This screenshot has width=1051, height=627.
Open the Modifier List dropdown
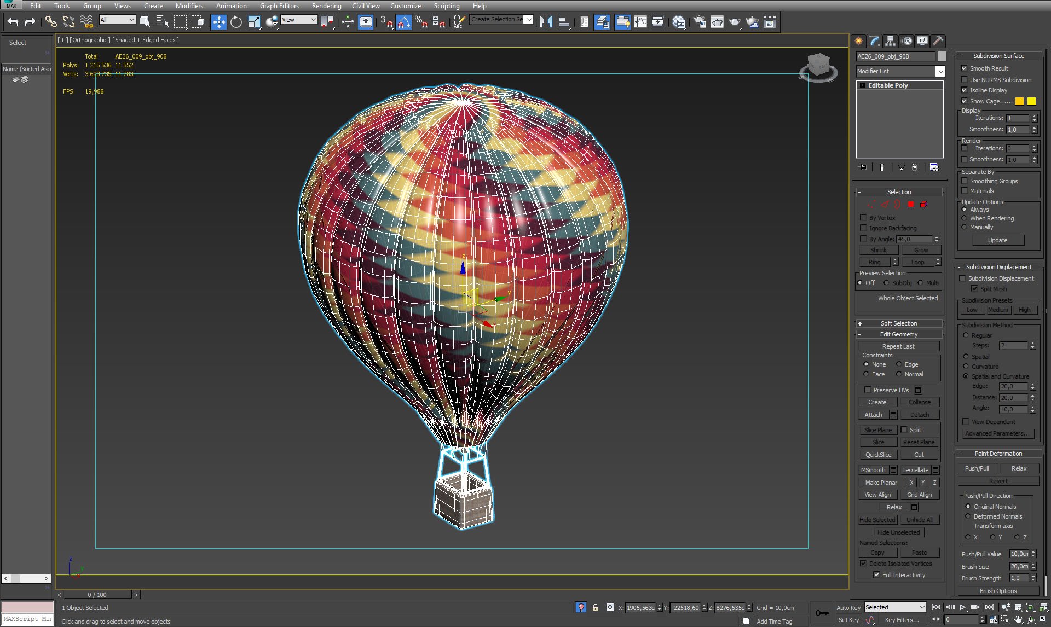click(900, 71)
